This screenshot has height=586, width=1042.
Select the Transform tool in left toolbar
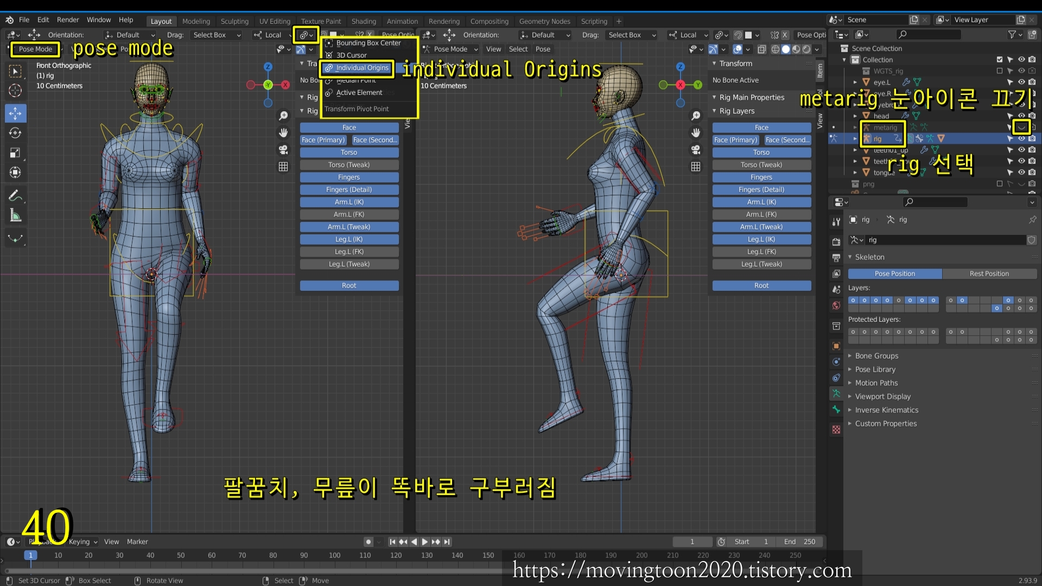(15, 173)
